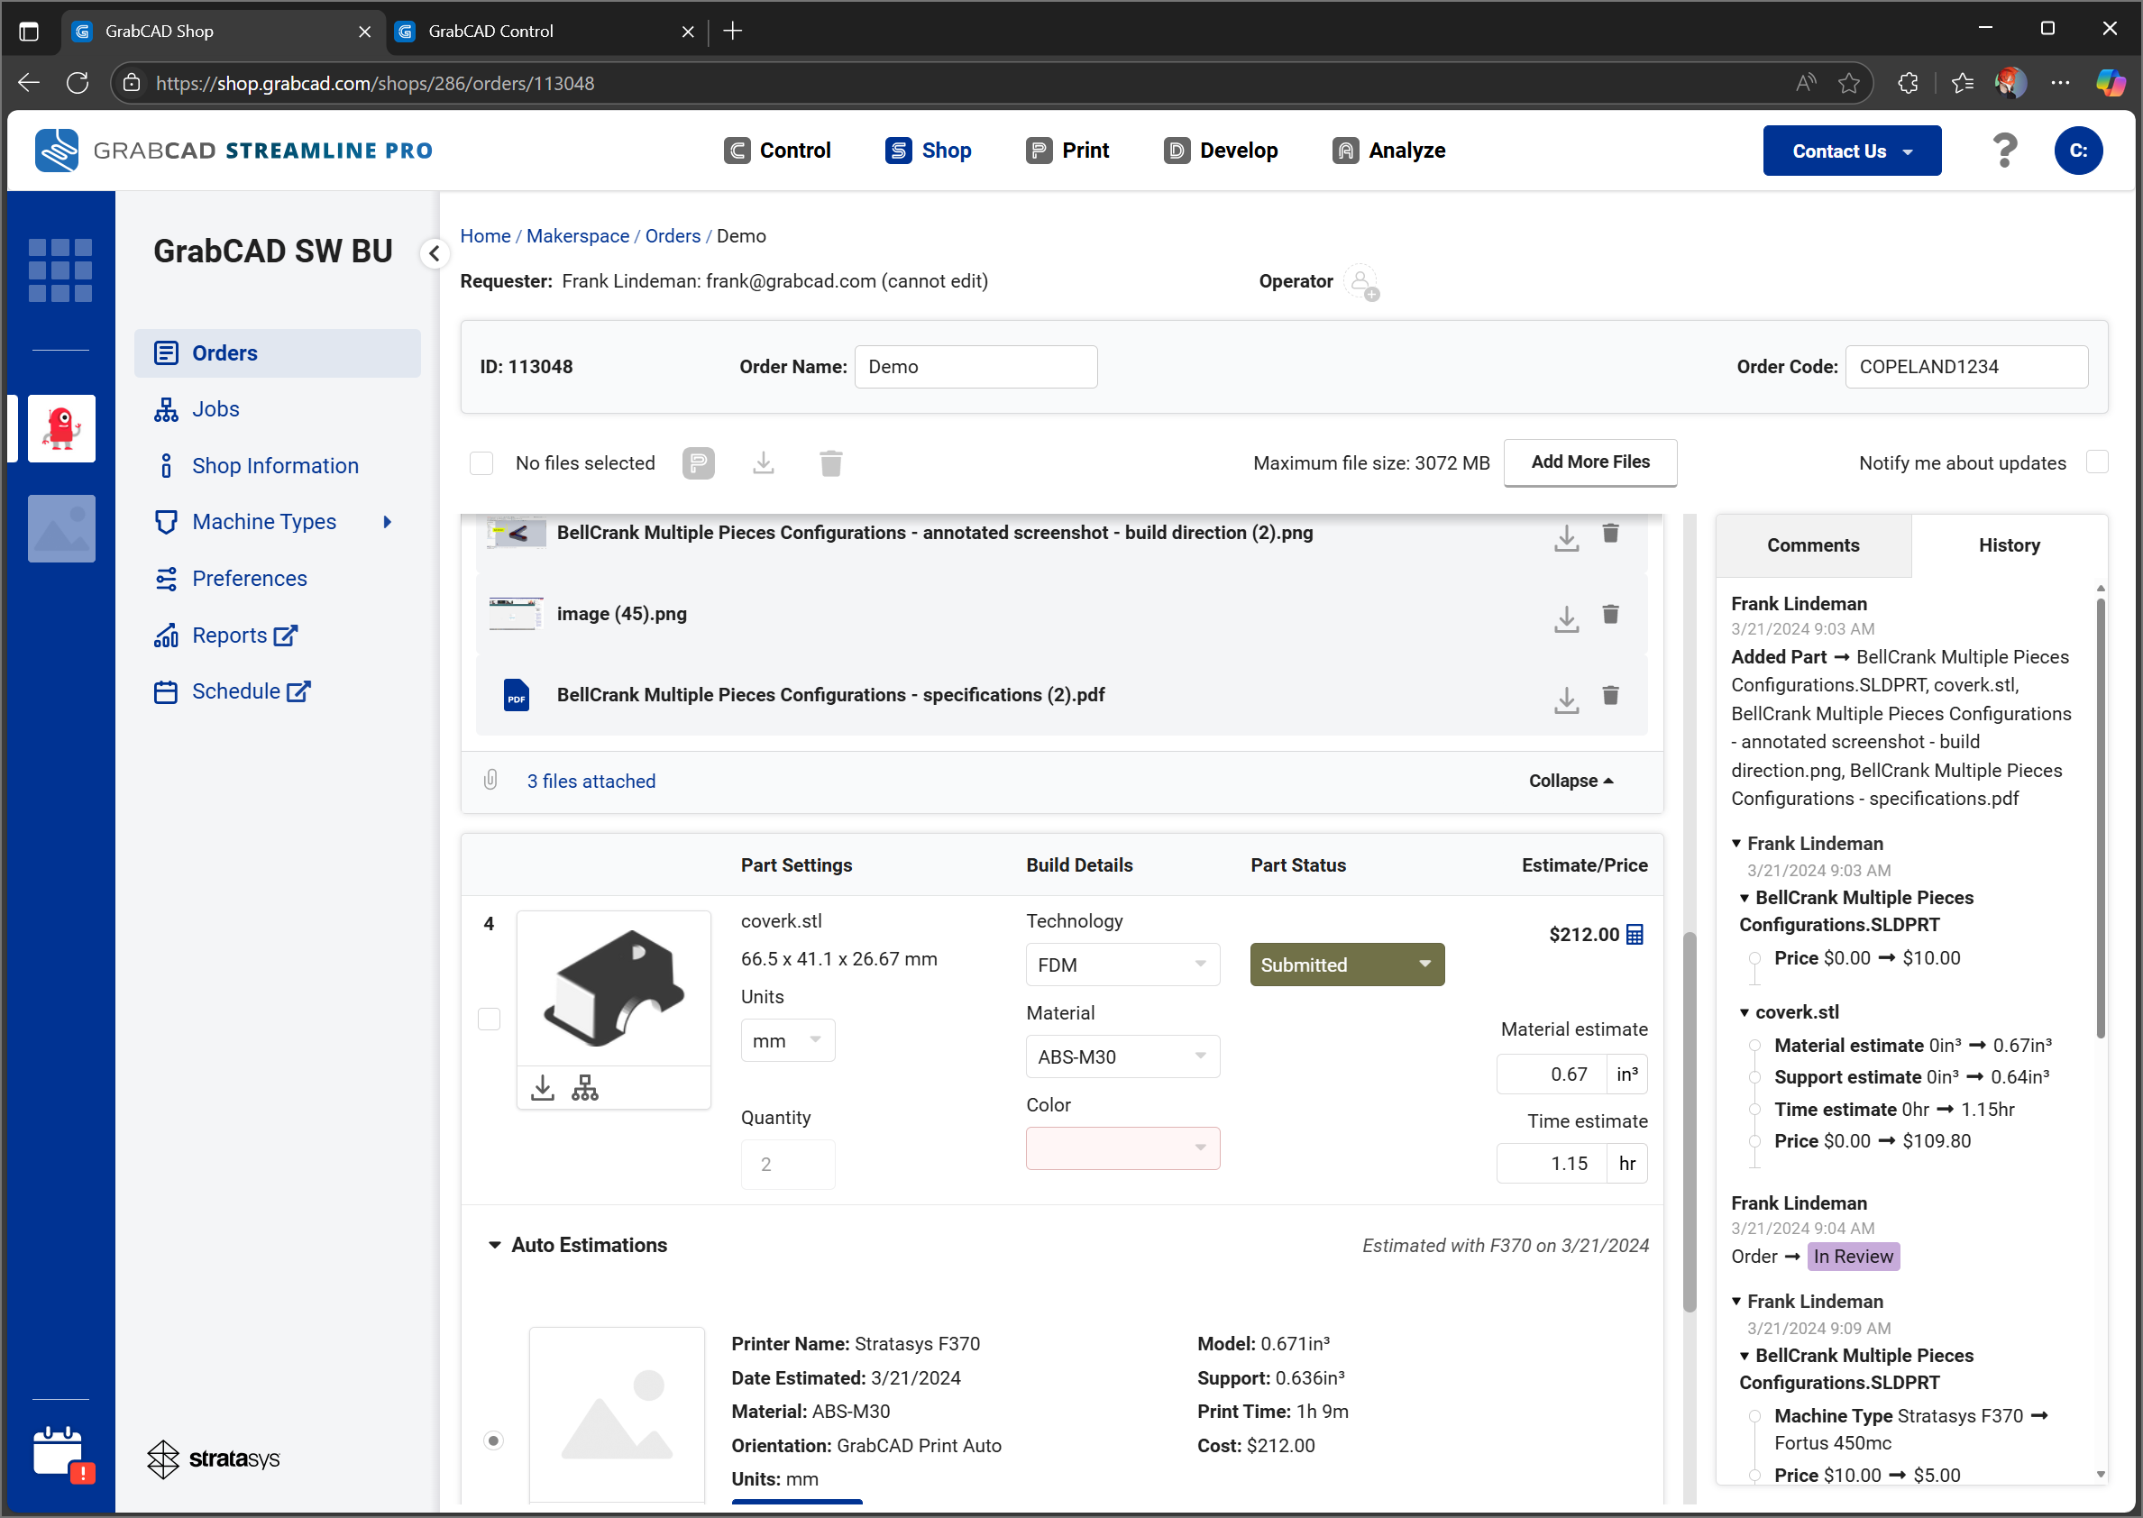2143x1518 pixels.
Task: Check the select all files checkbox
Action: pyautogui.click(x=481, y=462)
